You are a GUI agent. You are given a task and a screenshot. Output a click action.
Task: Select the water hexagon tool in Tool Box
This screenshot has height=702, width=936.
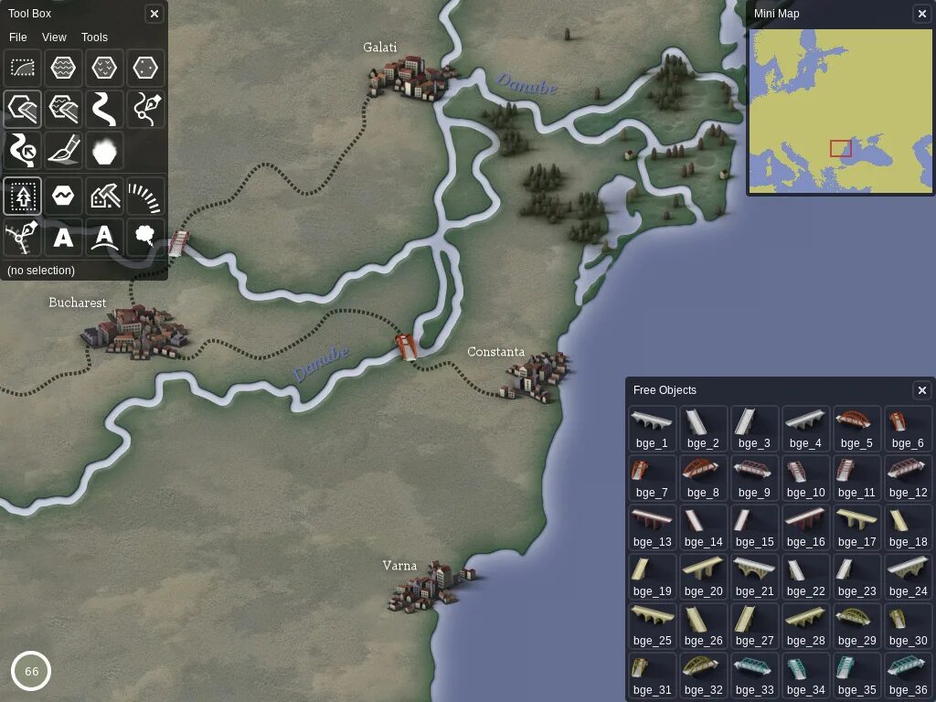[63, 68]
